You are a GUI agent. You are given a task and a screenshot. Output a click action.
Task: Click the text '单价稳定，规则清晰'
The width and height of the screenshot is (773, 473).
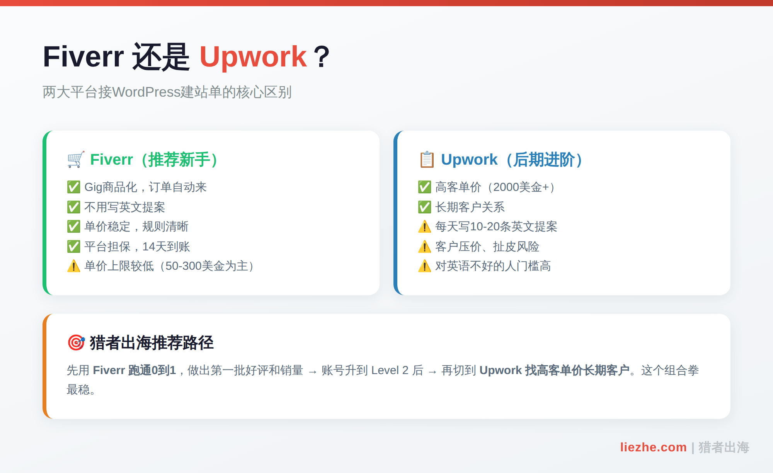point(136,226)
